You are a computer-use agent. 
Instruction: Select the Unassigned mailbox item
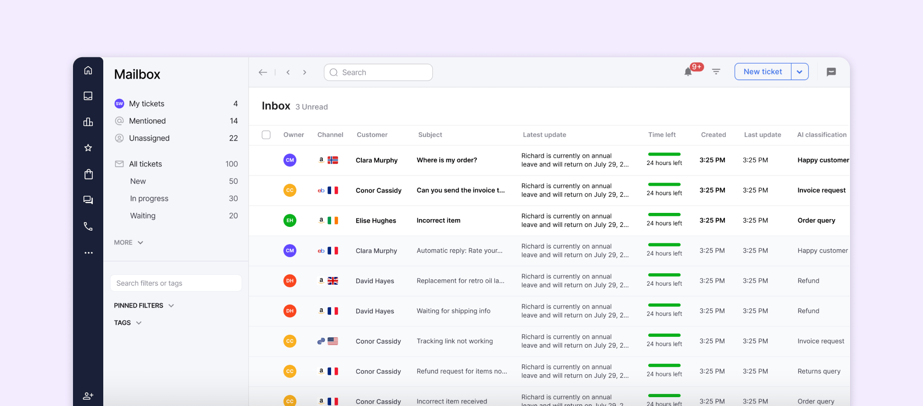149,138
